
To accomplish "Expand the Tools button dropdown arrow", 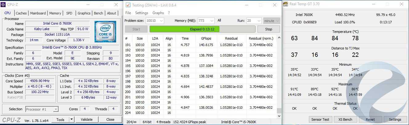I will [71, 119].
